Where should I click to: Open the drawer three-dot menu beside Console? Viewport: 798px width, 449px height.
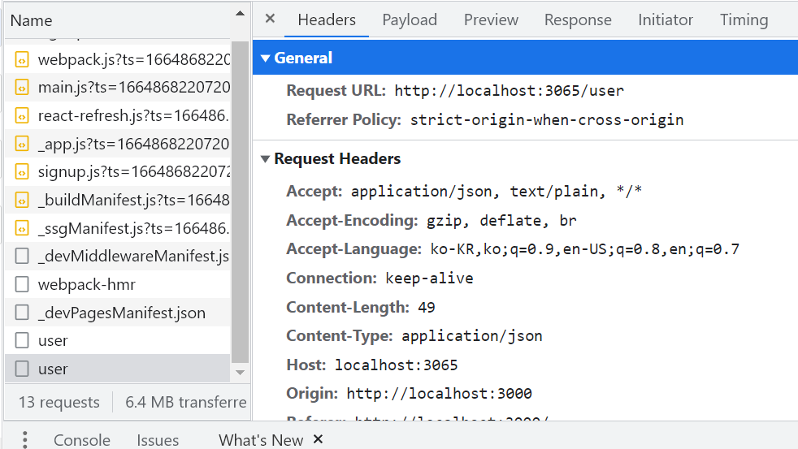[x=25, y=439]
